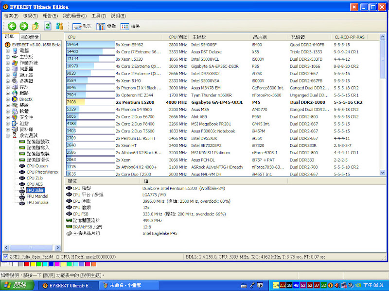
Task: Select the FPU Mandel benchmark
Action: coord(37,196)
